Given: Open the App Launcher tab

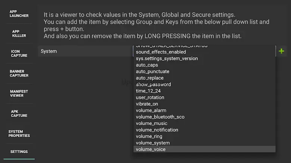Looking at the screenshot, I should point(19,13).
